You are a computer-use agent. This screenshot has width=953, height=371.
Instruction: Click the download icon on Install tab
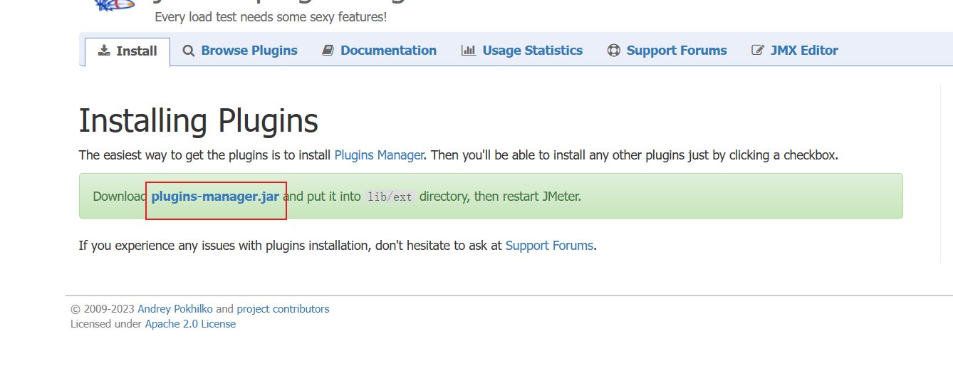(x=104, y=51)
